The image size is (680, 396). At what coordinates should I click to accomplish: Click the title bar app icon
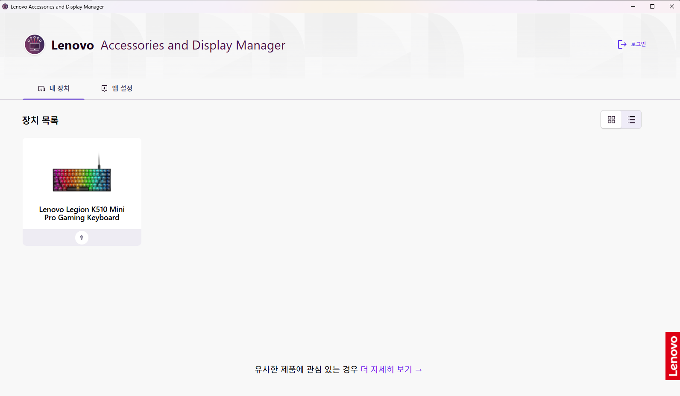pyautogui.click(x=5, y=6)
